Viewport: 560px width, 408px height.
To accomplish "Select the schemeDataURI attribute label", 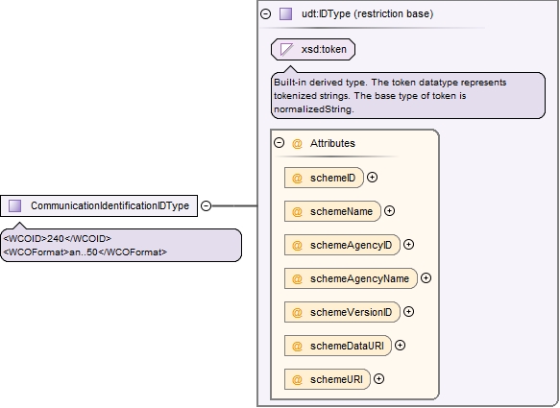I will click(x=347, y=346).
